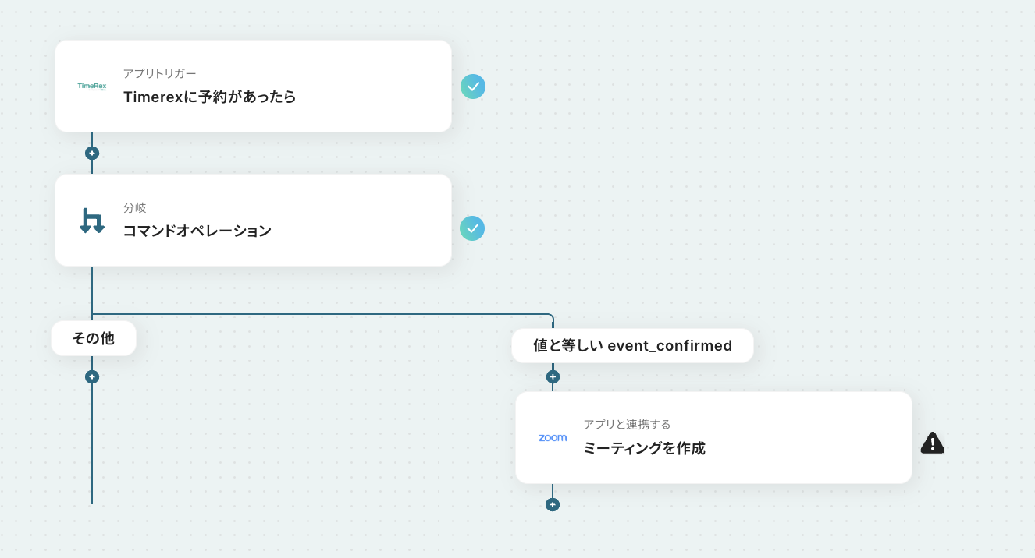
Task: Select the Zoom app icon on the meeting card
Action: [553, 437]
